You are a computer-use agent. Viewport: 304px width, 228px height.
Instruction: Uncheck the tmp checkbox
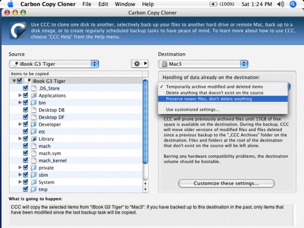coord(25,189)
